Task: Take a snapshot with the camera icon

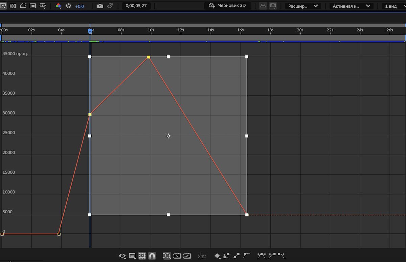Action: [100, 6]
